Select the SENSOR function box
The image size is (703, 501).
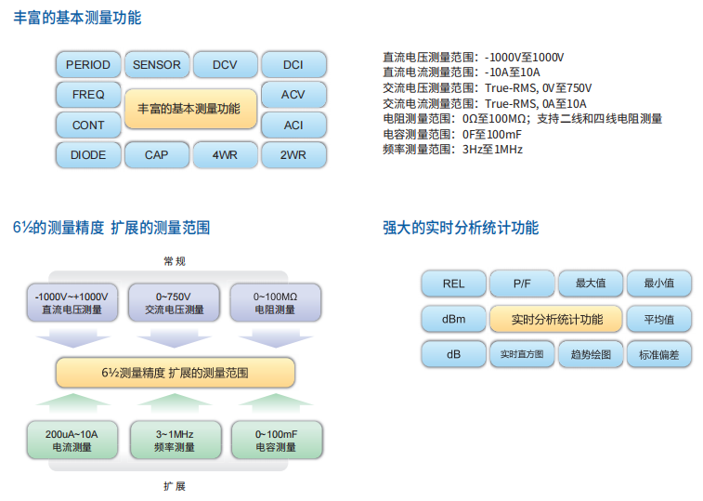(157, 65)
